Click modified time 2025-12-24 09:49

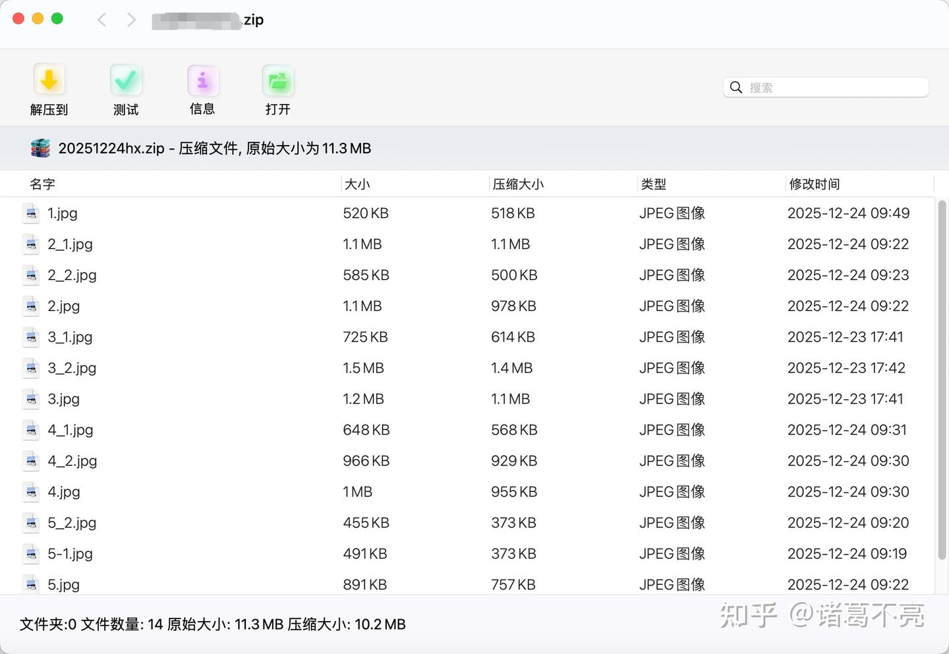point(848,213)
